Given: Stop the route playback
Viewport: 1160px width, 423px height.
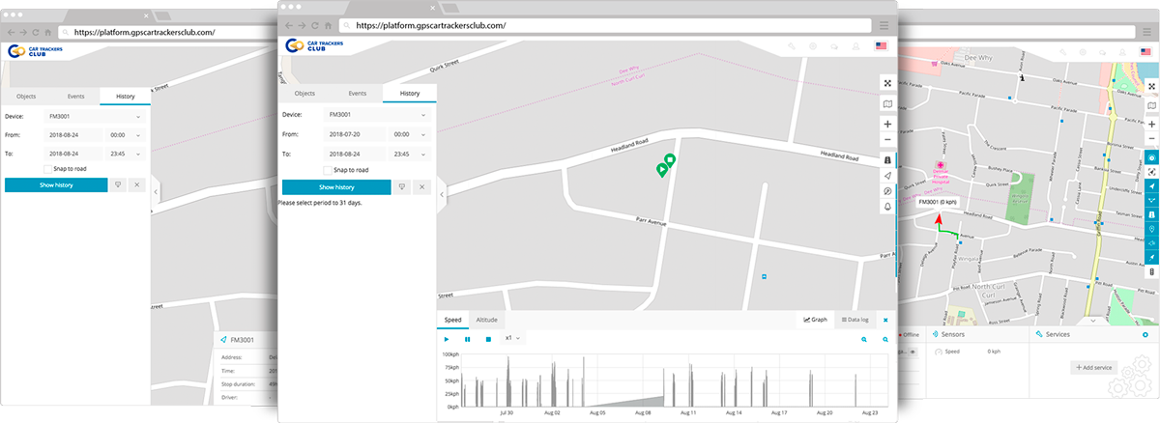Looking at the screenshot, I should coord(488,339).
